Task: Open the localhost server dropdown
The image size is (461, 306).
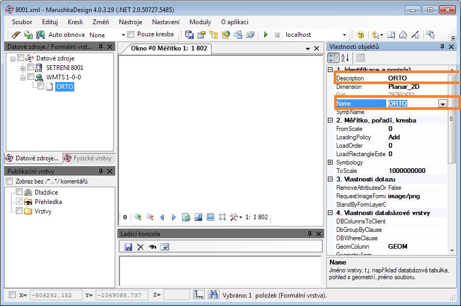Action: [344, 35]
